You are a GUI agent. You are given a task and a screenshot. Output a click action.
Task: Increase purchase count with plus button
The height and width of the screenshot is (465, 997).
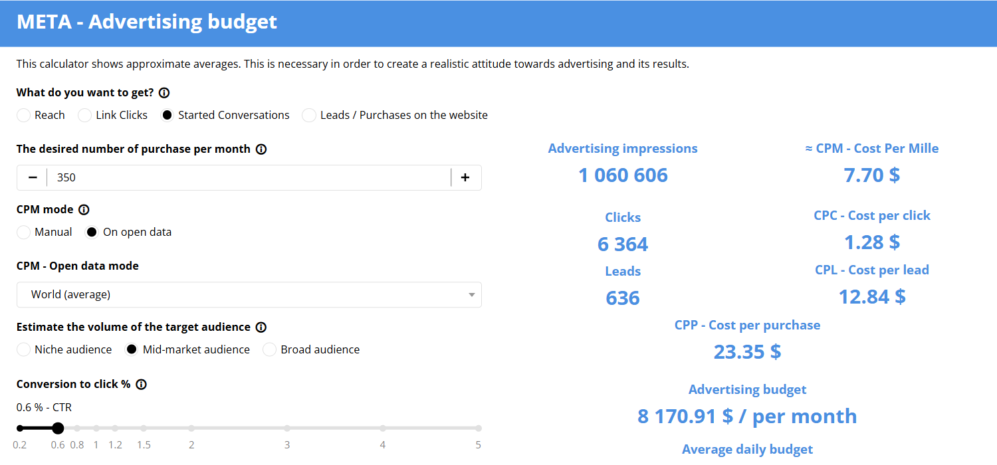pos(465,178)
